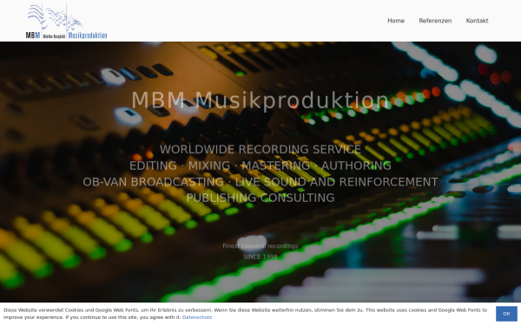This screenshot has height=325, width=521.
Task: Click the WORLDWIDE RECORDING SERVICE line
Action: (x=260, y=150)
